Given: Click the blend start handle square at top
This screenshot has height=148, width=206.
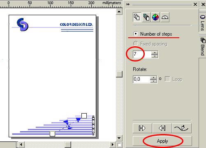Looking at the screenshot, I should pos(84,116).
